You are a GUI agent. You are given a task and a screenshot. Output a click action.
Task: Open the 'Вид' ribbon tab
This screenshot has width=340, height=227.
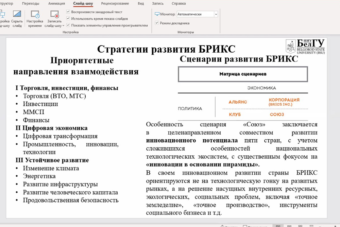140,3
